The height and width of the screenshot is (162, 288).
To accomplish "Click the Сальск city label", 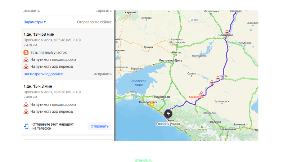I will coord(192,73).
